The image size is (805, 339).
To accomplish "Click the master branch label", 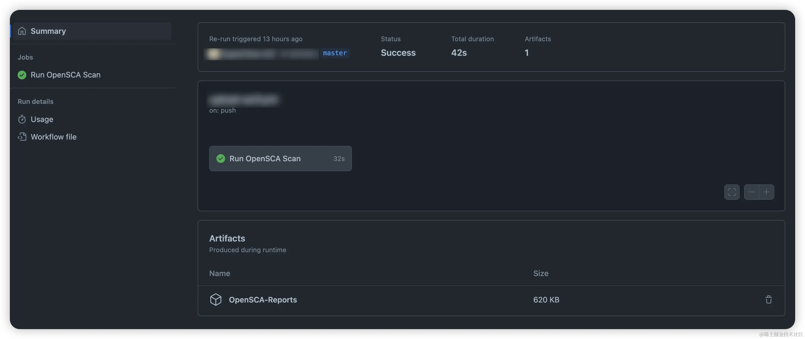I will click(x=335, y=53).
